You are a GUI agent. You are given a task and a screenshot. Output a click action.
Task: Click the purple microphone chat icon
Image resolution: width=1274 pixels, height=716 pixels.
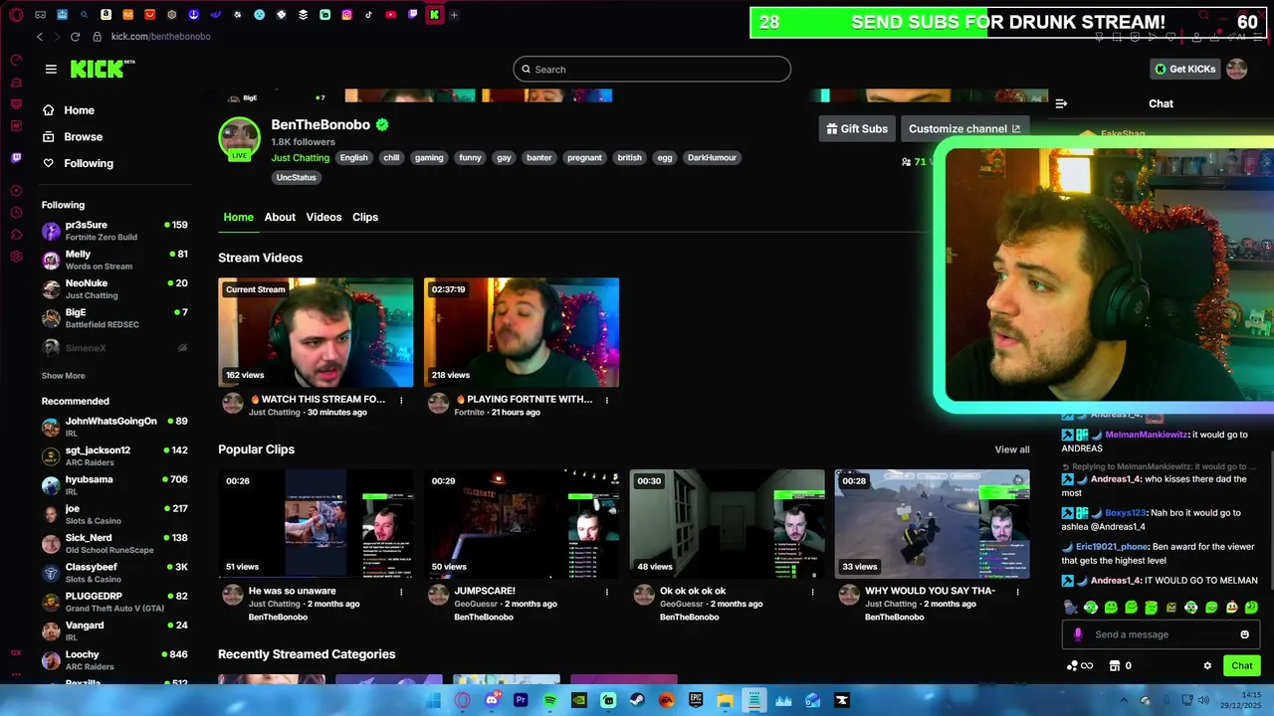(x=1078, y=634)
